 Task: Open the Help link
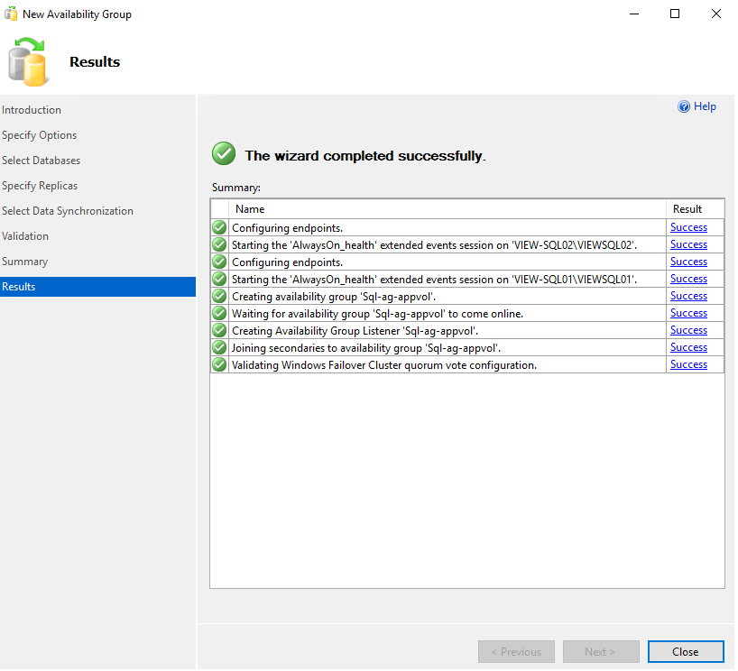coord(705,106)
